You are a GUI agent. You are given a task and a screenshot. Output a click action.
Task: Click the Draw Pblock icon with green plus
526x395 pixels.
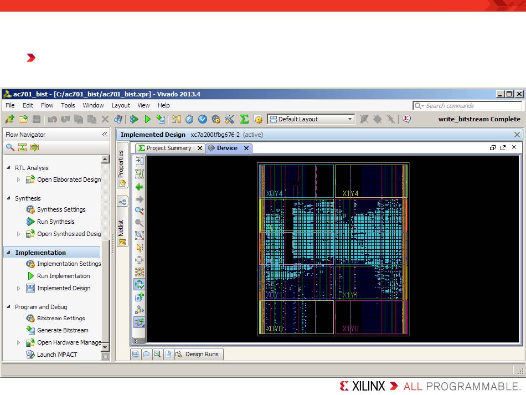(140, 297)
